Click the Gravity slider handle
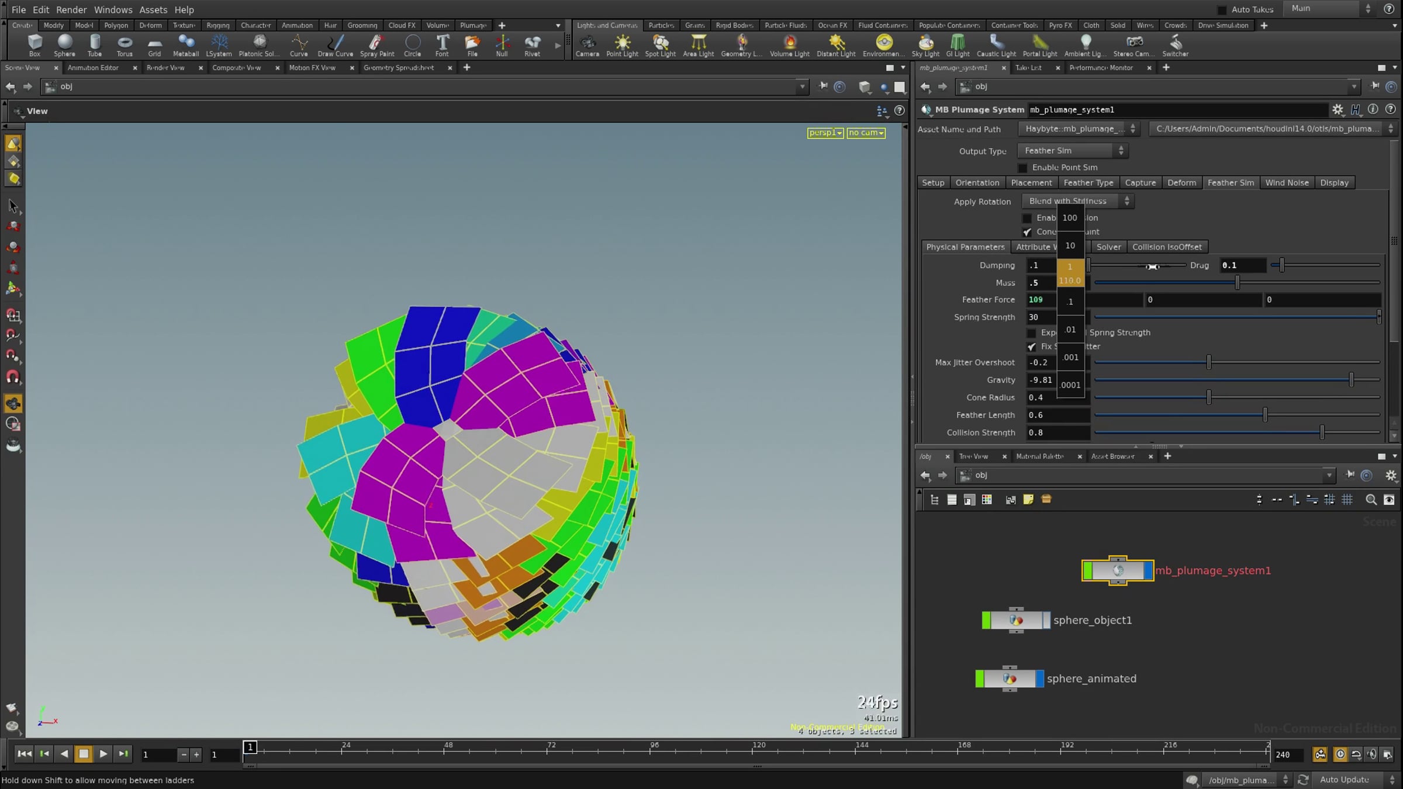The width and height of the screenshot is (1403, 789). [1351, 380]
